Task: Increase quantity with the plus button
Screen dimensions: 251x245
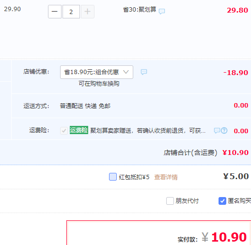Action: 88,12
